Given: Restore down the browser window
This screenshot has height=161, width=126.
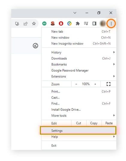Looking at the screenshot, I should 99,13.
